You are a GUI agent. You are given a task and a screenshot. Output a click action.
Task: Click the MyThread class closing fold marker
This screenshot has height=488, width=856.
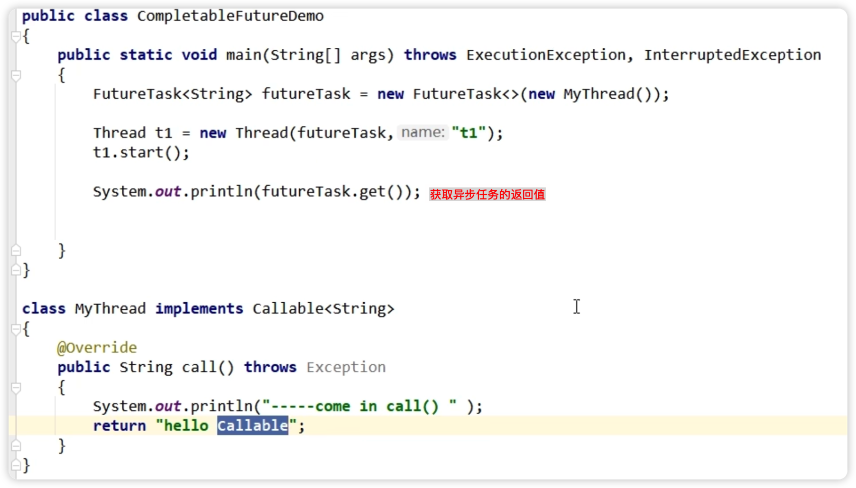[x=16, y=465]
